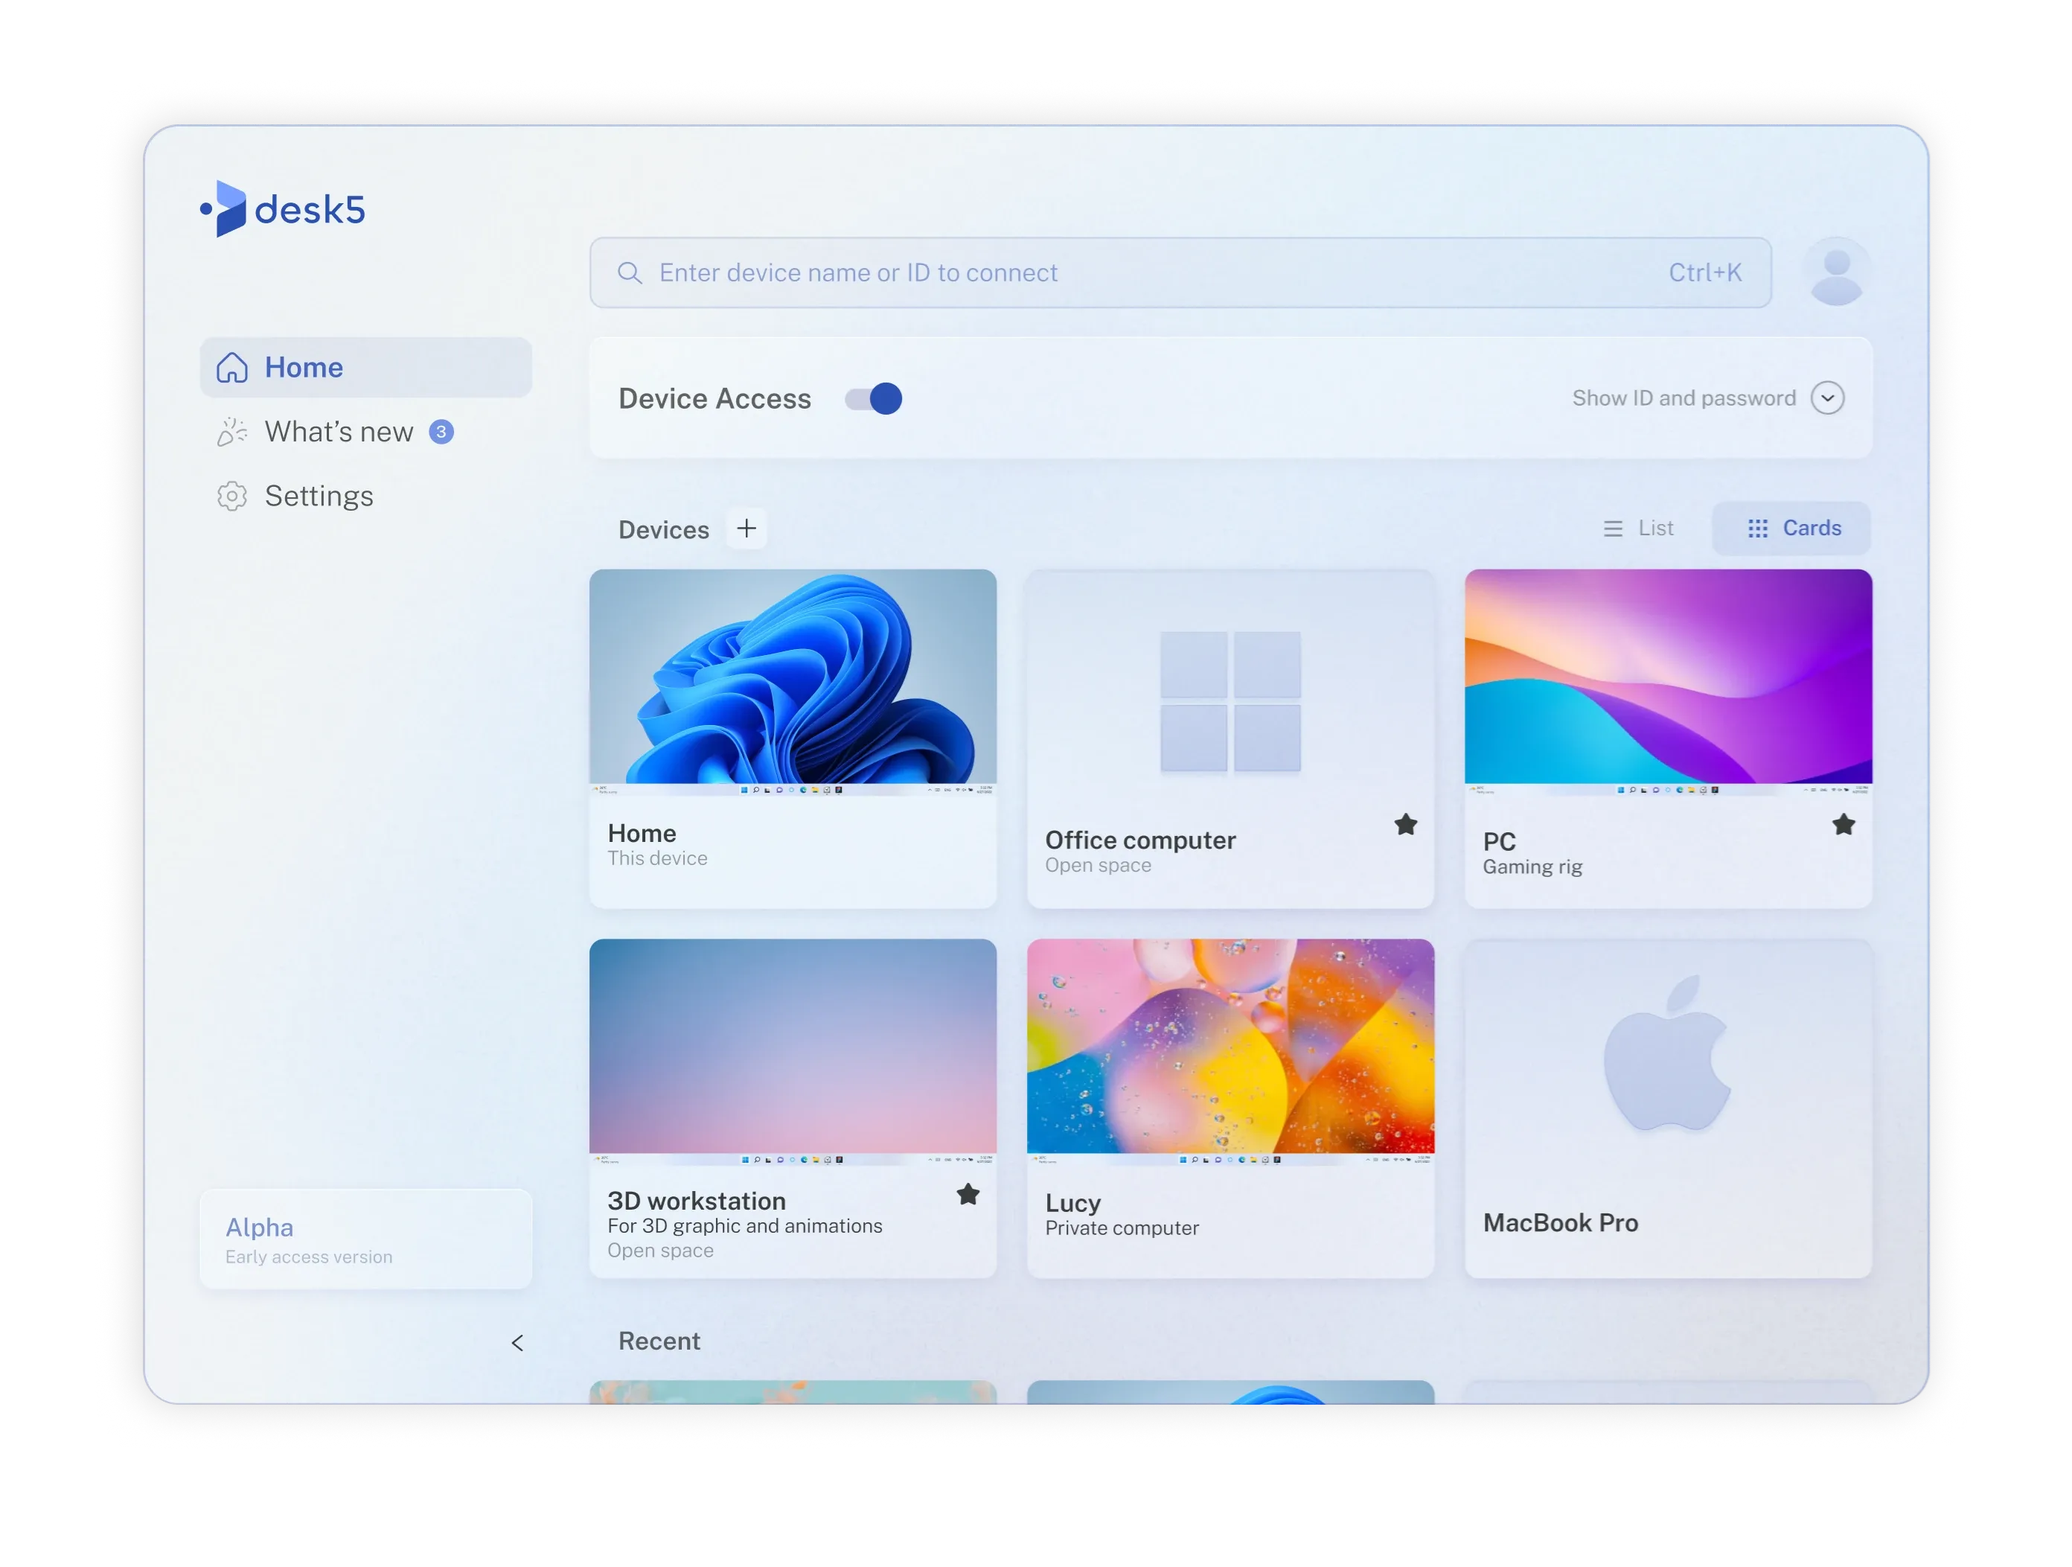The height and width of the screenshot is (1567, 2072).
Task: Click the Windows logo on Office computer card
Action: coord(1230,700)
